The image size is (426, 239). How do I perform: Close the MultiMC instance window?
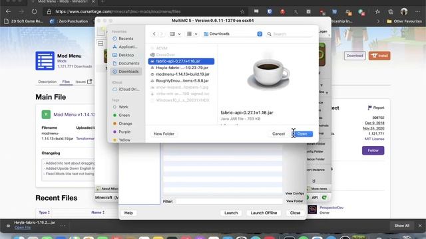pos(295,213)
